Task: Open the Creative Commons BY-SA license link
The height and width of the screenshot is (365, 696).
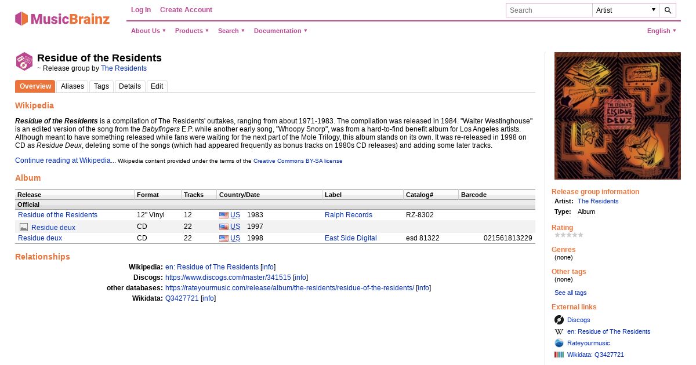Action: click(298, 161)
